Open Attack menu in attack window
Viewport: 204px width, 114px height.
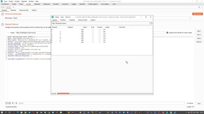(57, 17)
